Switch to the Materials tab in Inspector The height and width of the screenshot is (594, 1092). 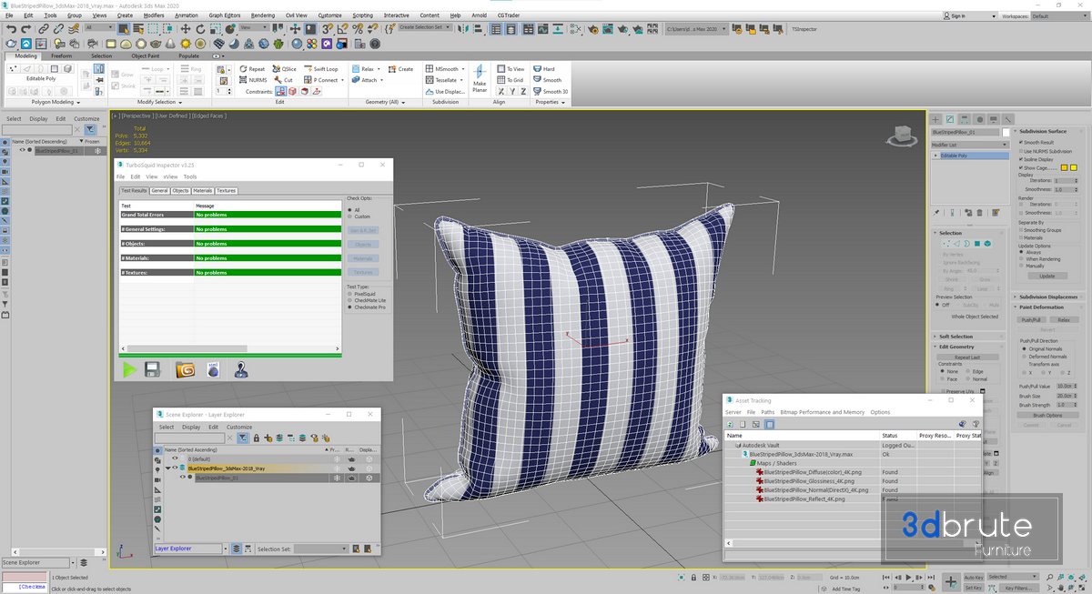203,191
